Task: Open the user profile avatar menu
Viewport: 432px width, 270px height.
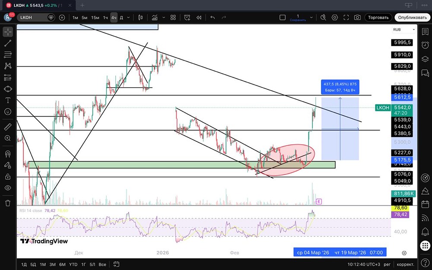Action: coord(8,17)
